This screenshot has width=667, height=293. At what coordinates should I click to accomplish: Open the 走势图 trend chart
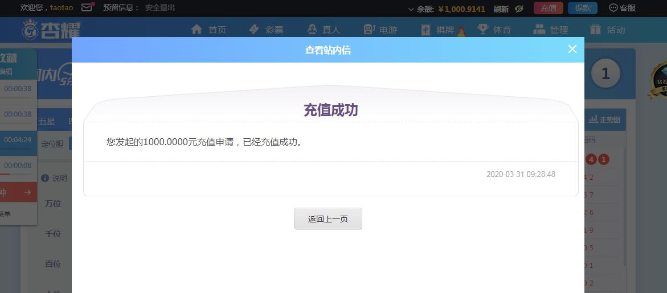[x=604, y=119]
